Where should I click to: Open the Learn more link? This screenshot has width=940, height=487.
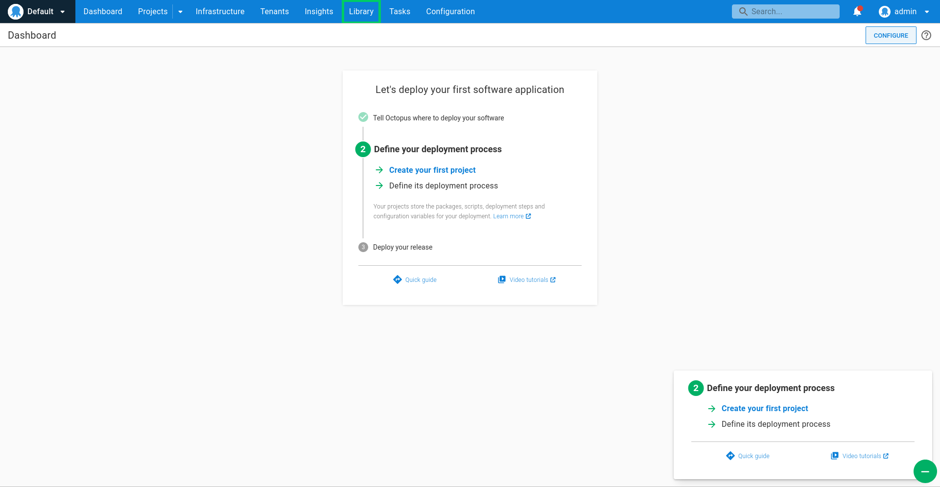pyautogui.click(x=508, y=216)
